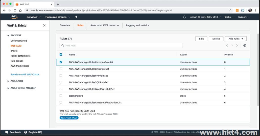Viewport: 260px width, 136px height.
Task: Select the Rules tab
Action: coord(80,25)
